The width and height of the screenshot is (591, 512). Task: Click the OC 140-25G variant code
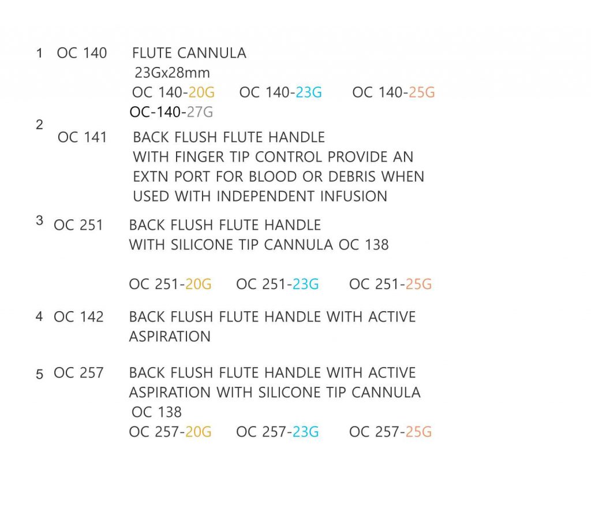tap(394, 92)
